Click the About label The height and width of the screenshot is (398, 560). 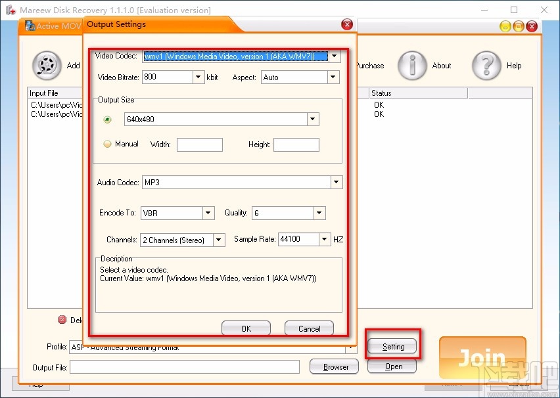[442, 66]
